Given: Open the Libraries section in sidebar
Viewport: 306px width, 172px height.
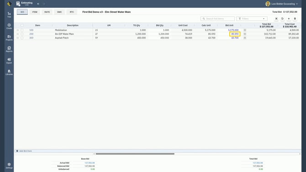Looking at the screenshot, I should (9, 72).
